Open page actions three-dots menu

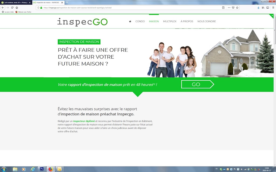click(229, 8)
